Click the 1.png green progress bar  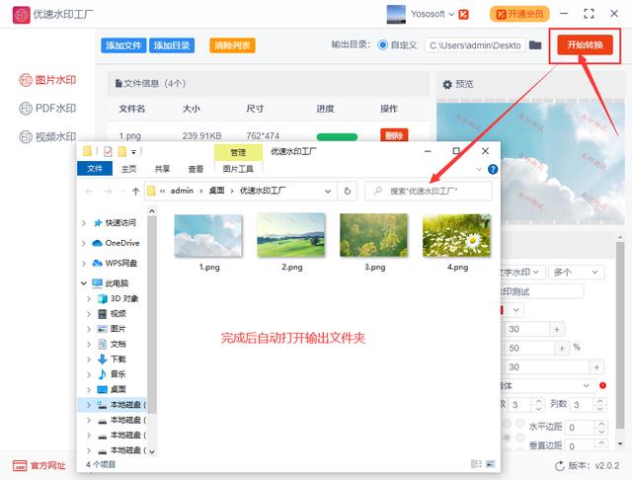[x=337, y=136]
